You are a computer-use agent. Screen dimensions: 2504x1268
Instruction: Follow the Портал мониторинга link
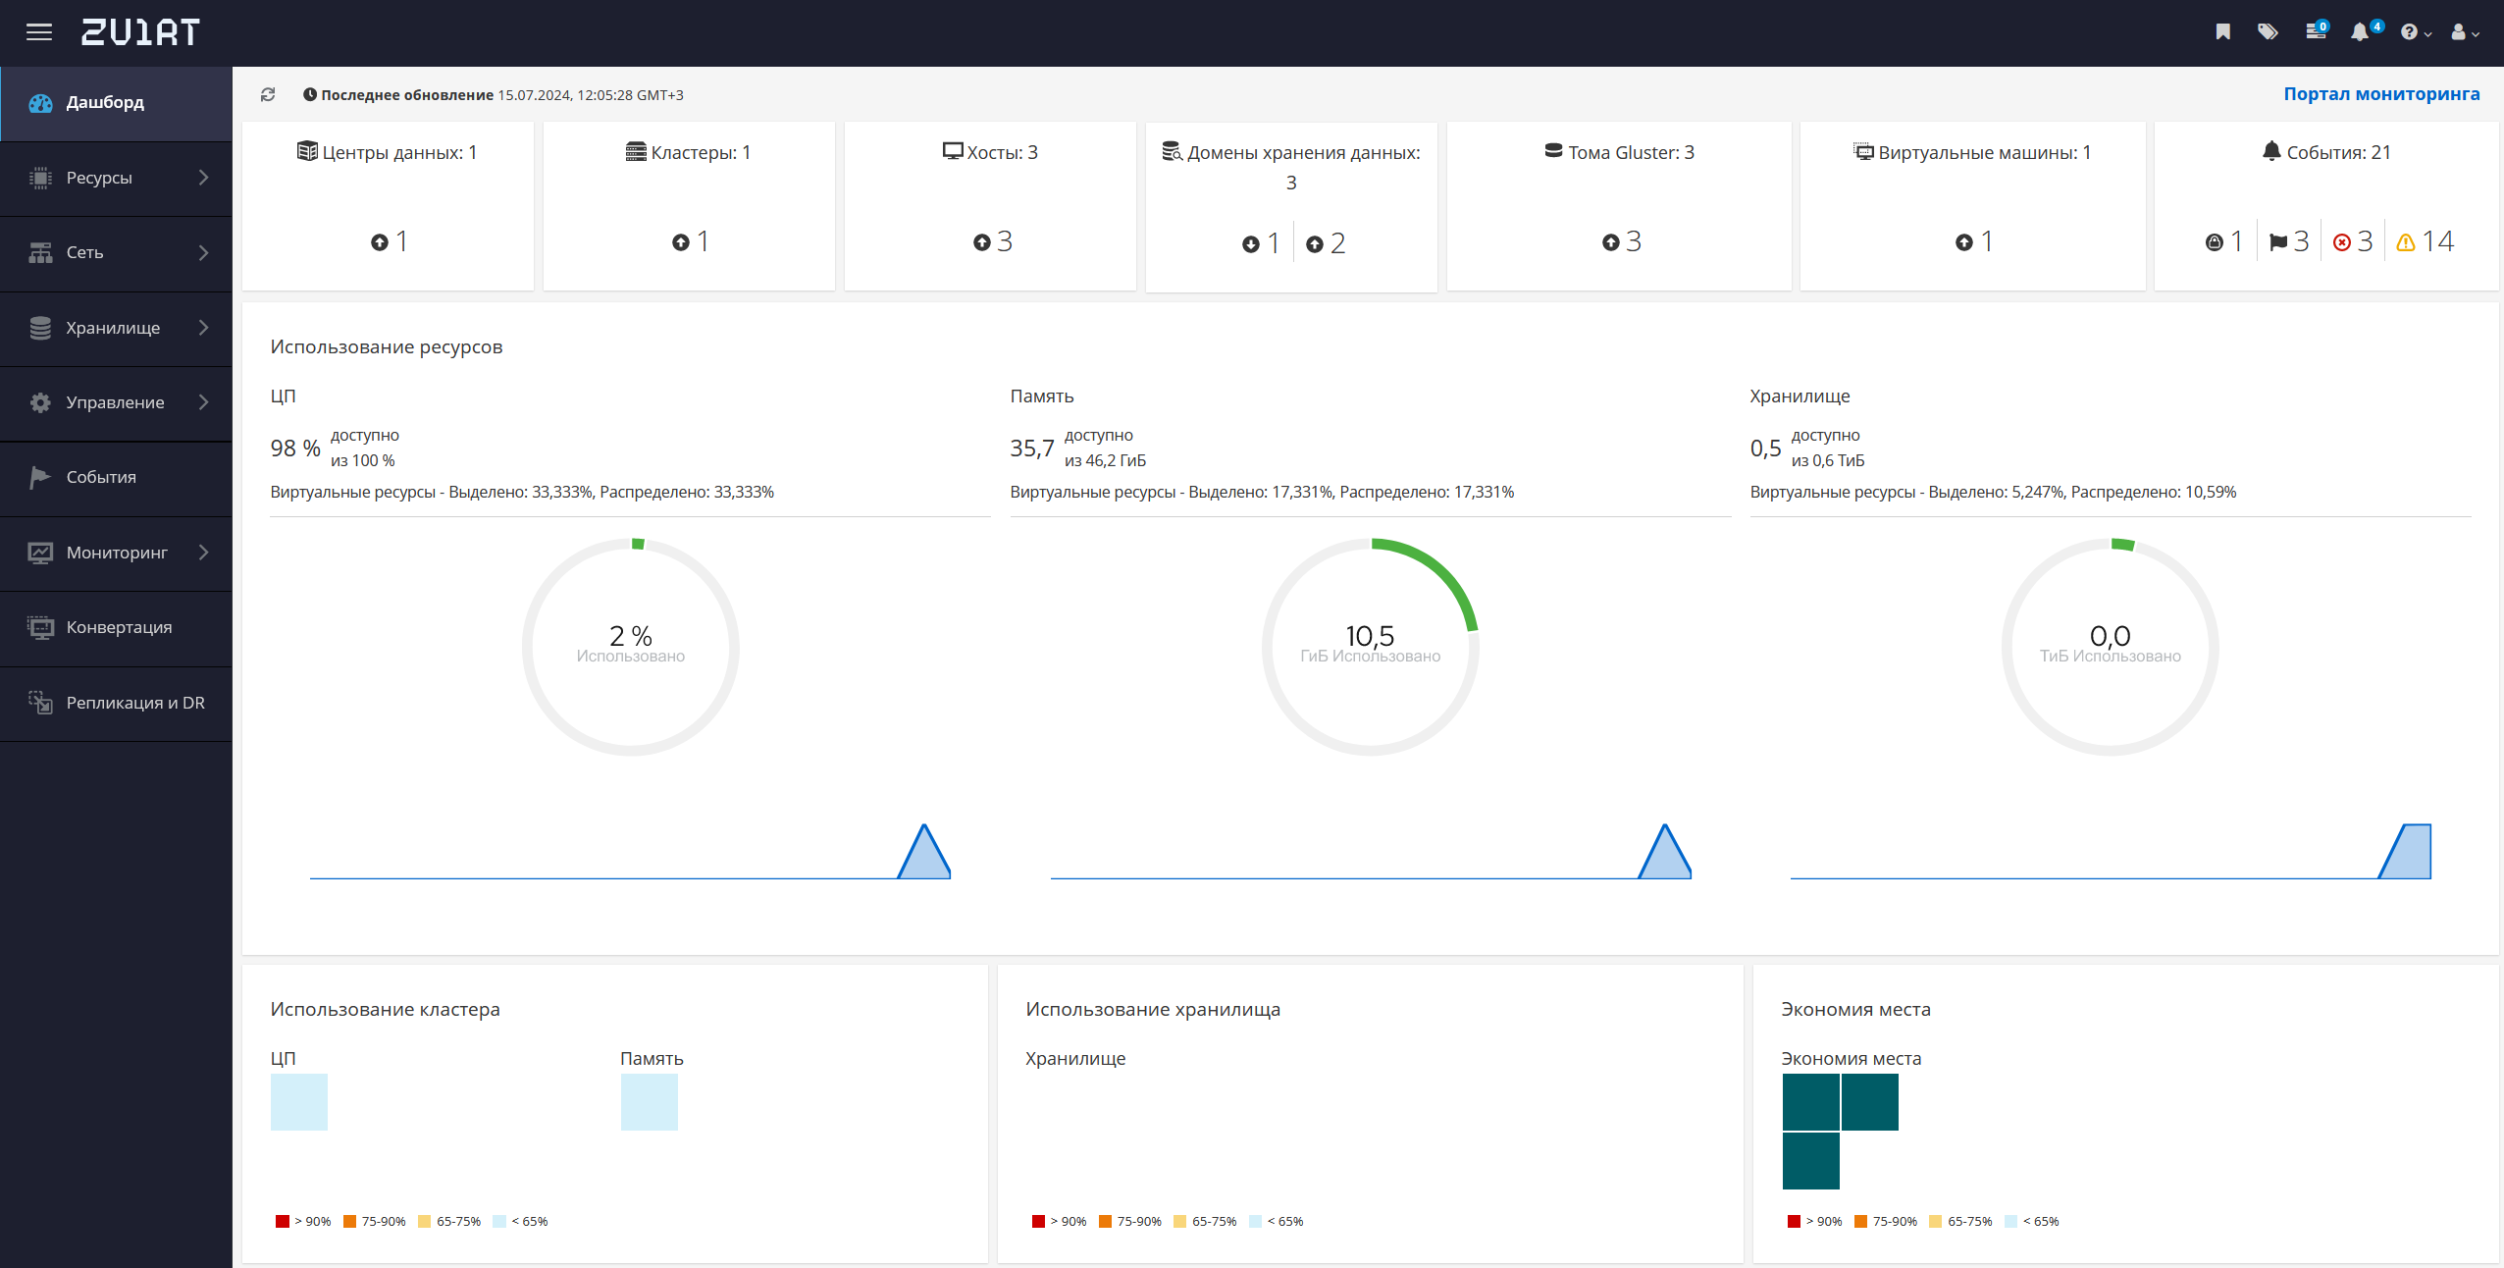(2381, 94)
